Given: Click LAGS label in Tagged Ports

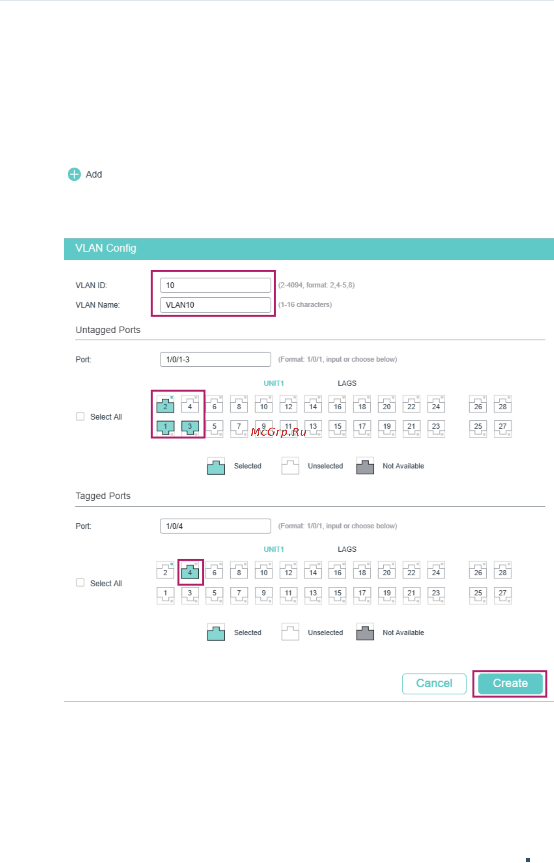Looking at the screenshot, I should click(347, 549).
